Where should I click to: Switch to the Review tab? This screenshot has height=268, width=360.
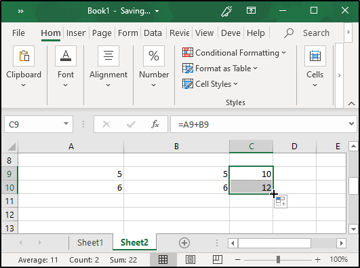pos(179,33)
